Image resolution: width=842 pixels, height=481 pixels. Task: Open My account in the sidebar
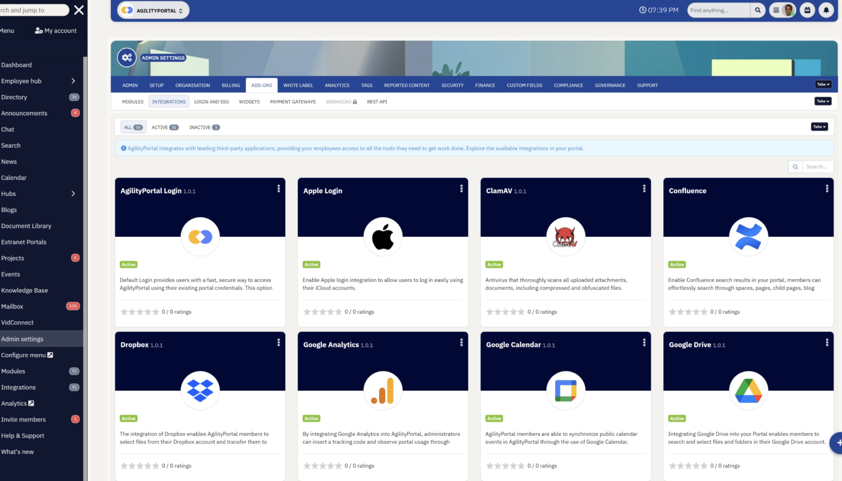(56, 31)
